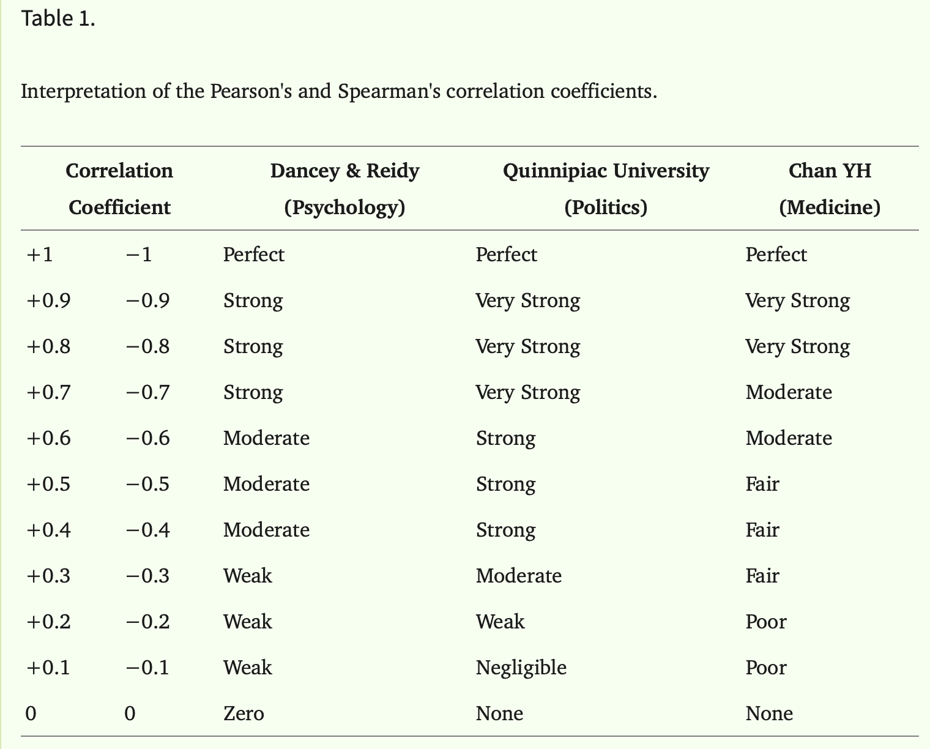This screenshot has height=749, width=930.
Task: Click the 'Table 1.' label
Action: pyautogui.click(x=58, y=19)
